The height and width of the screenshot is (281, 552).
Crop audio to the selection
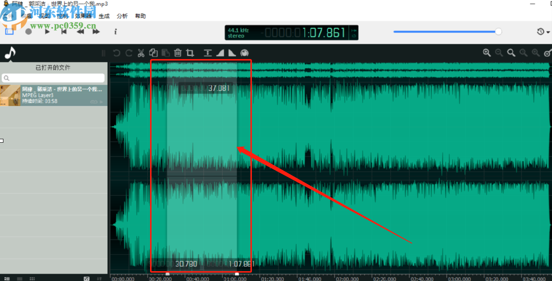tap(190, 53)
